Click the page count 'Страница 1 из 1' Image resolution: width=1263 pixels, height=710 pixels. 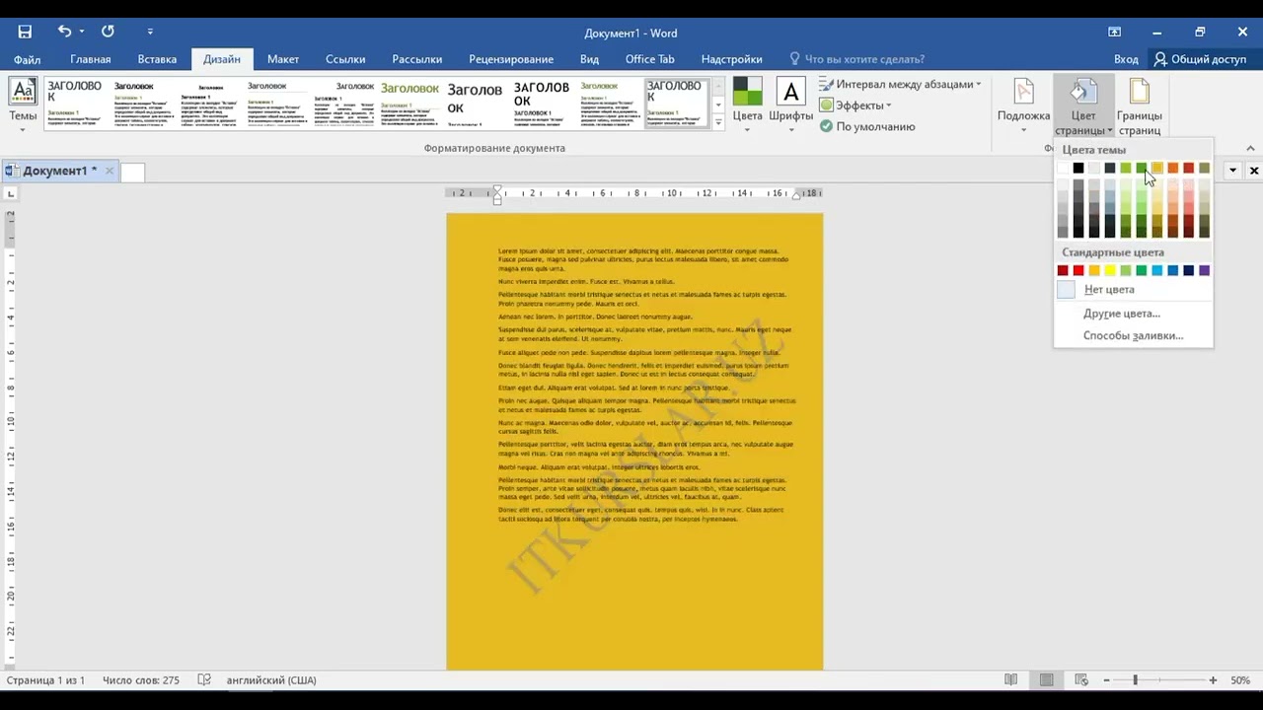pyautogui.click(x=45, y=680)
